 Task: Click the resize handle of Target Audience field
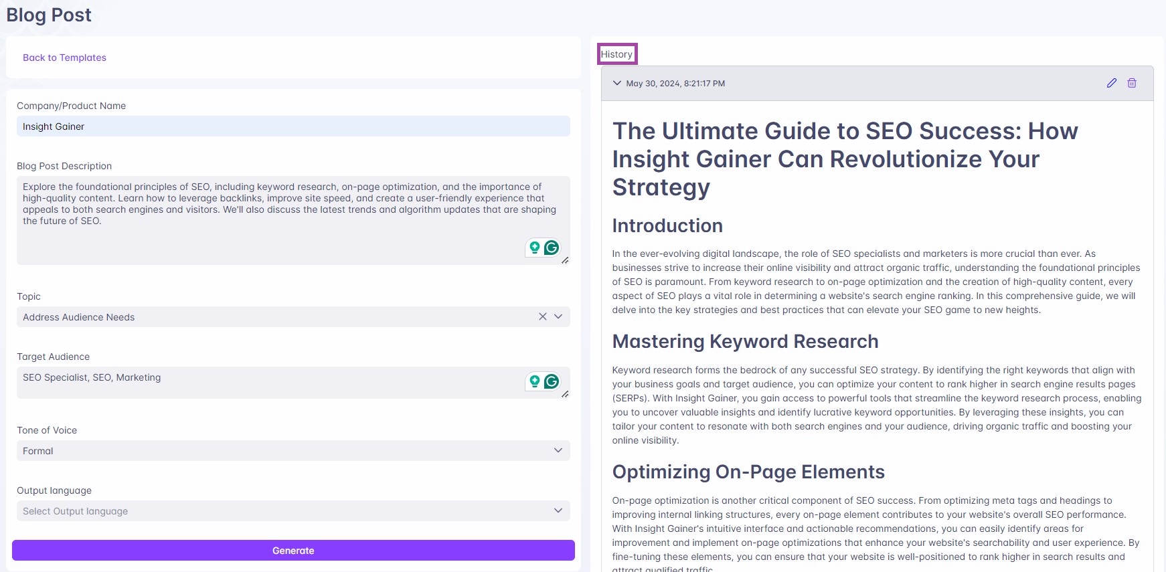click(566, 394)
